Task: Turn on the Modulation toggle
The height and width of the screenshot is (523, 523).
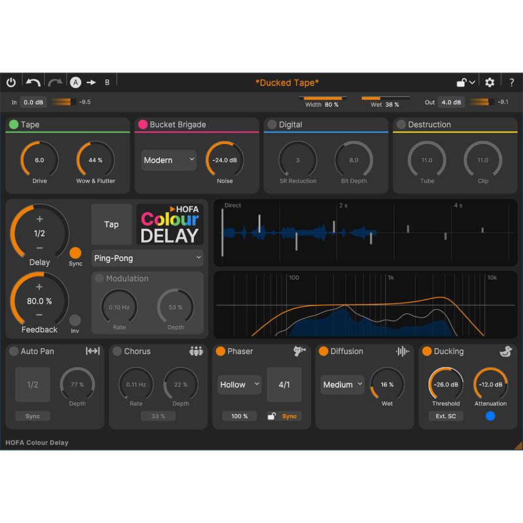Action: tap(99, 278)
